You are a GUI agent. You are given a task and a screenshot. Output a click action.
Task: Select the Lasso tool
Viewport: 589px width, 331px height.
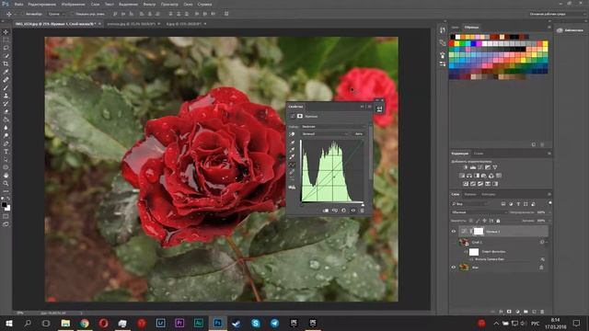click(6, 48)
